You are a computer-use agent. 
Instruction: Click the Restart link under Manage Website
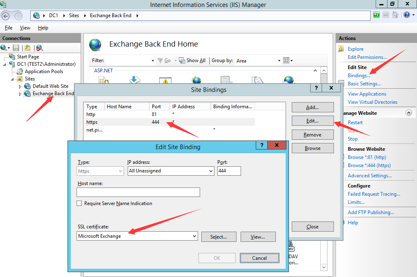(355, 123)
